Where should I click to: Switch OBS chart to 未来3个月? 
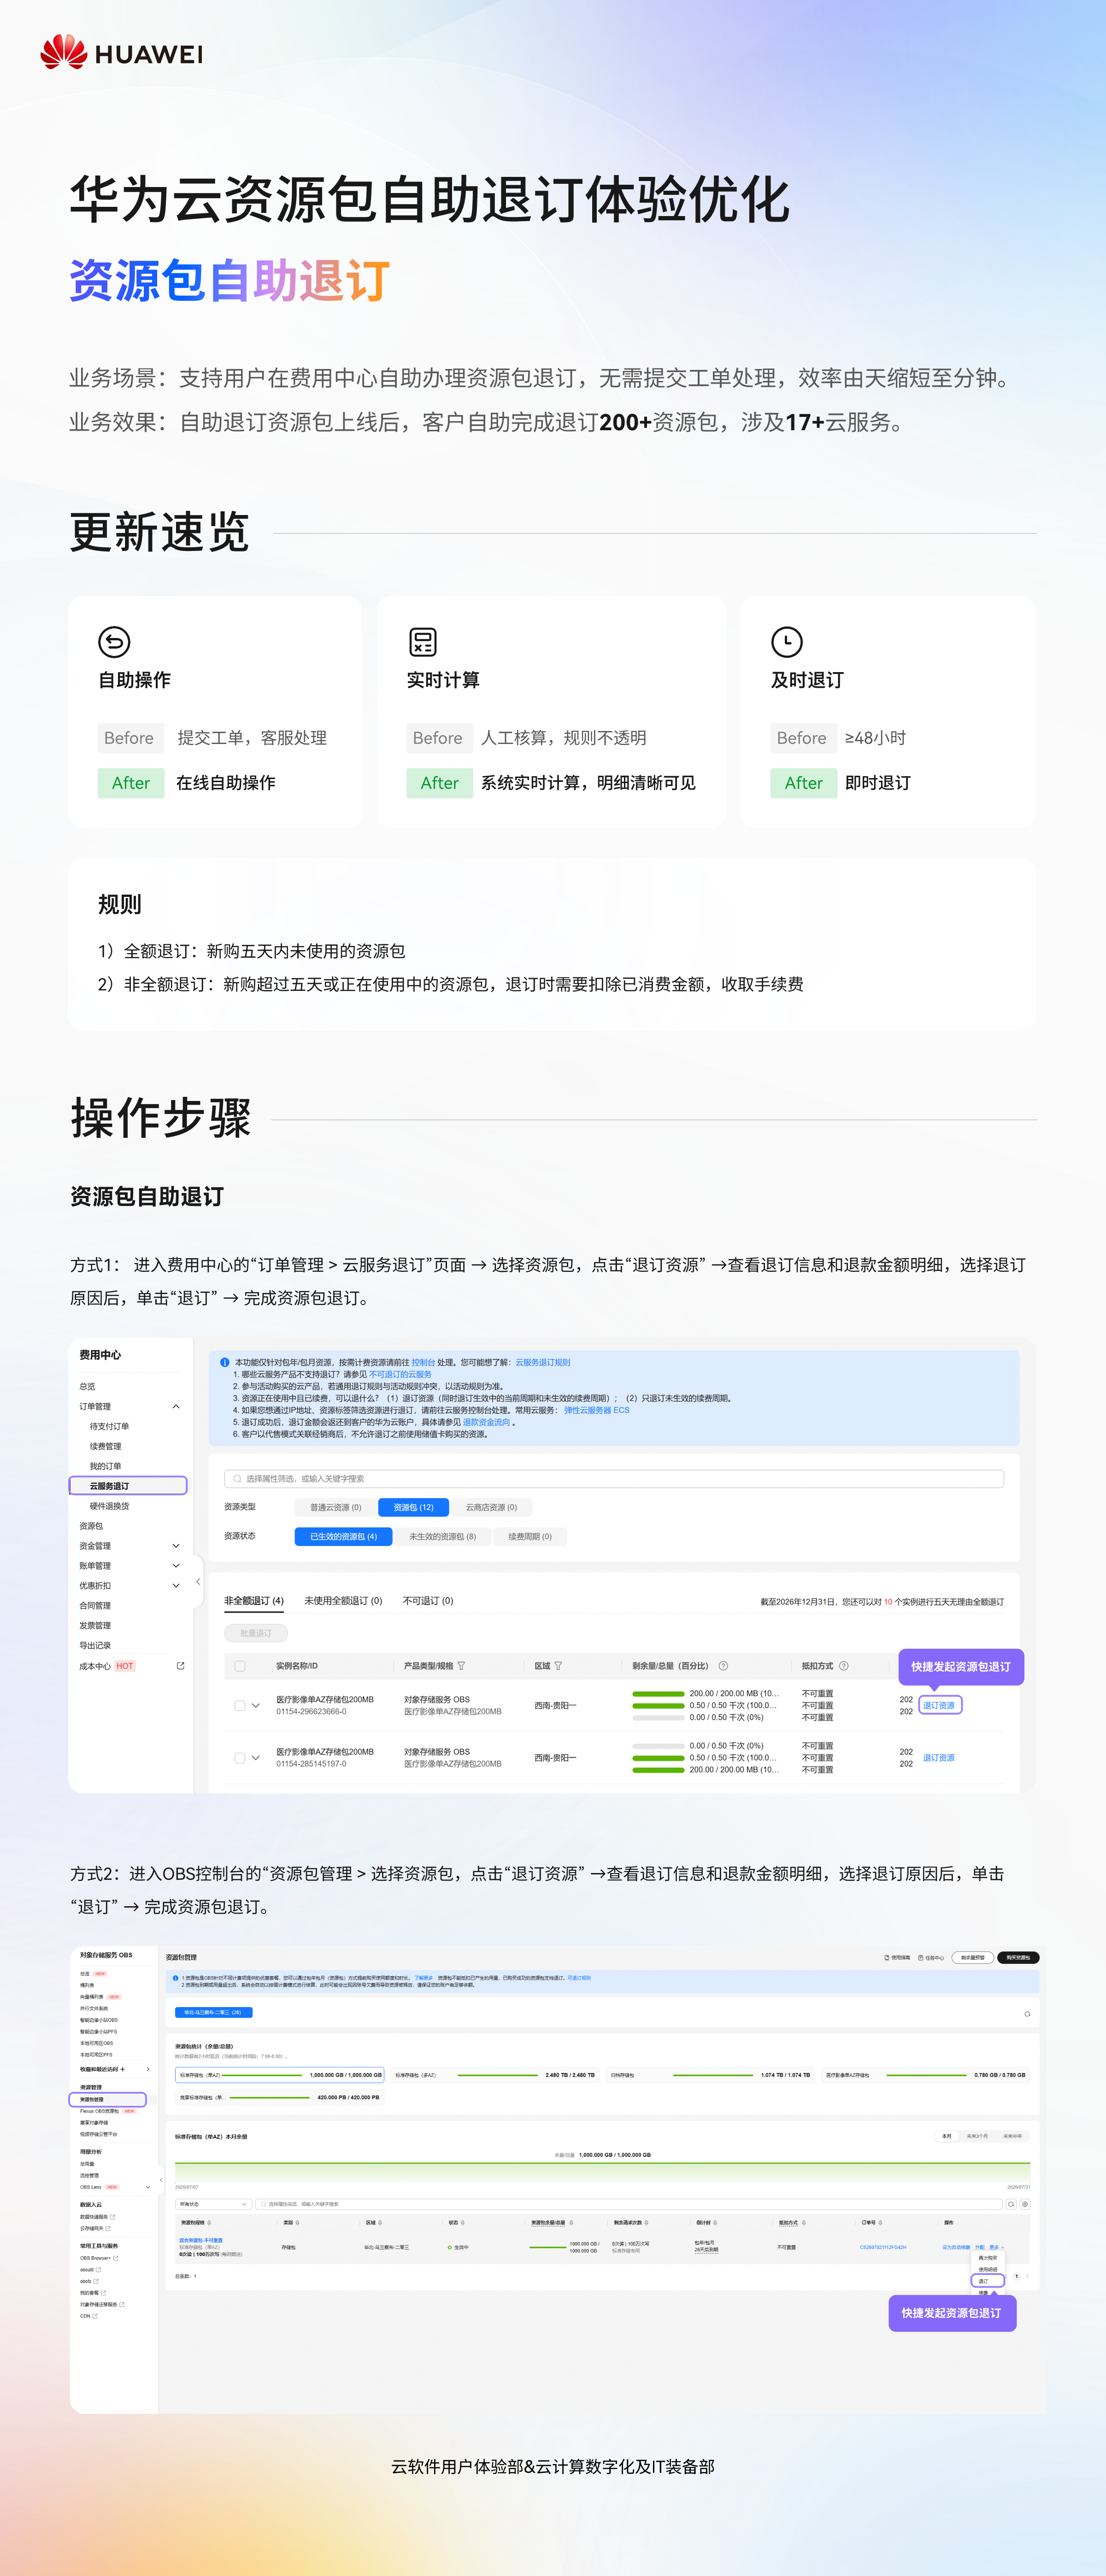click(x=977, y=2136)
